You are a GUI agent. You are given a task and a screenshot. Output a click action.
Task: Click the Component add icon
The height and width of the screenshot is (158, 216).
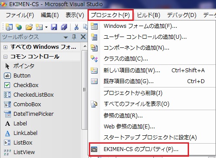[x=94, y=48]
